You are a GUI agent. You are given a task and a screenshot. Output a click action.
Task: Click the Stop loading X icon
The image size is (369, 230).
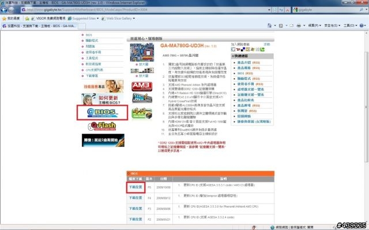288,10
